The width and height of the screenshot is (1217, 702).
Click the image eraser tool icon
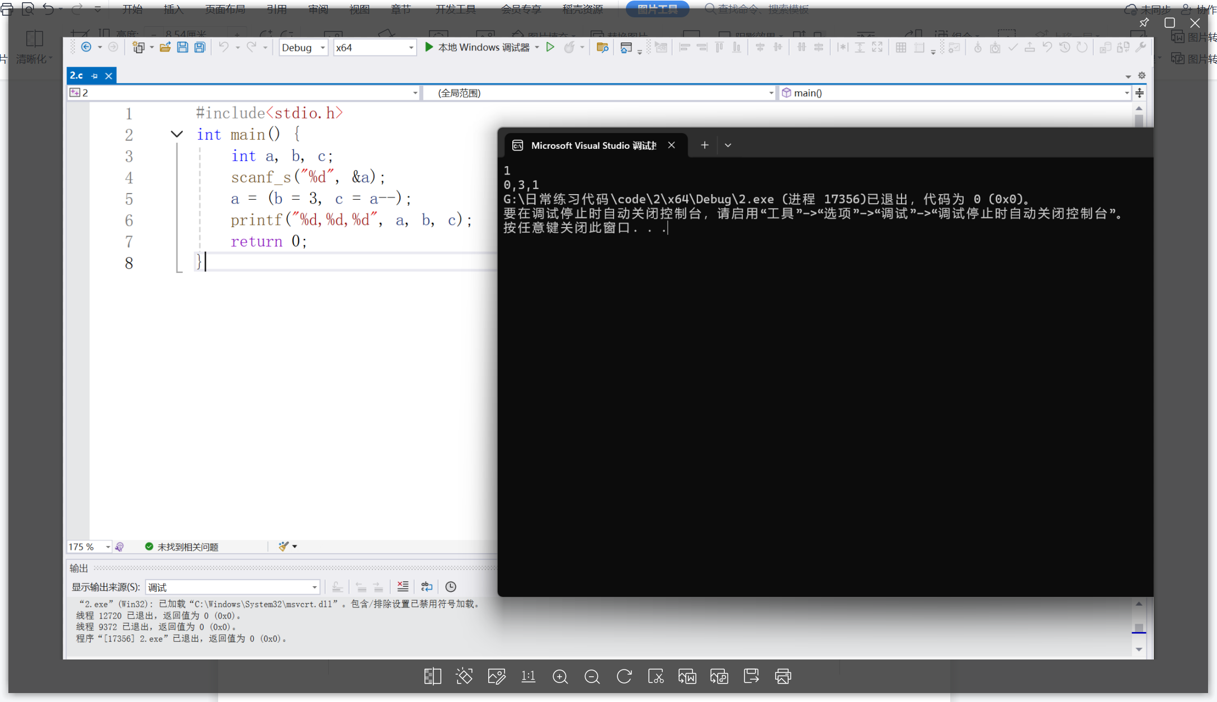464,677
